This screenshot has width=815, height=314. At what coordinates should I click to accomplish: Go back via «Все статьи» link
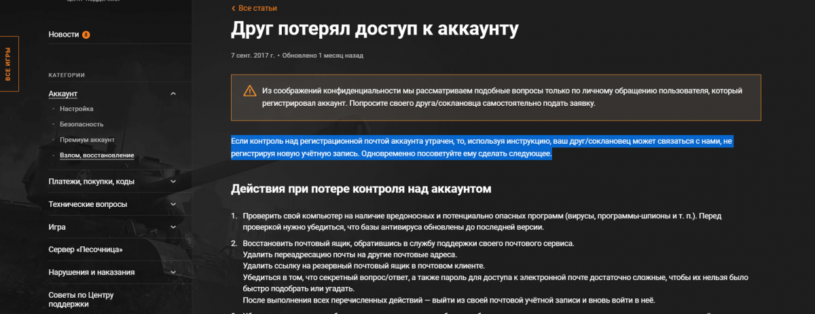[254, 8]
